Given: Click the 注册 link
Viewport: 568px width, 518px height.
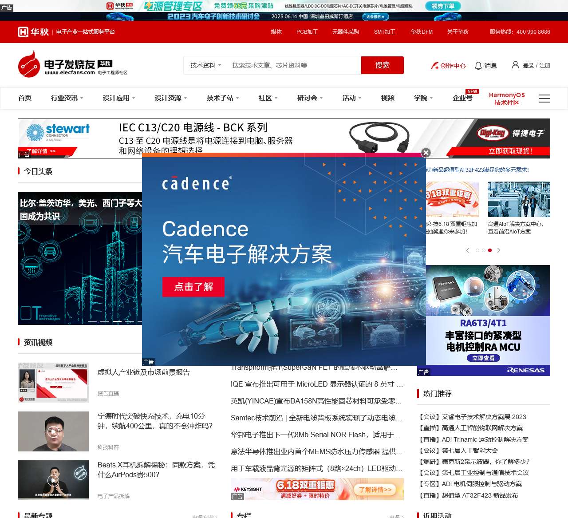Looking at the screenshot, I should click(545, 66).
